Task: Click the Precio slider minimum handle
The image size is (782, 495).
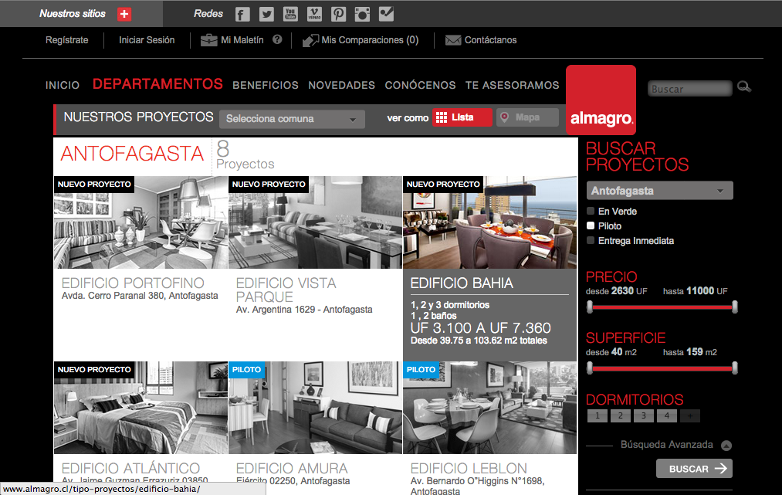Action: click(590, 307)
